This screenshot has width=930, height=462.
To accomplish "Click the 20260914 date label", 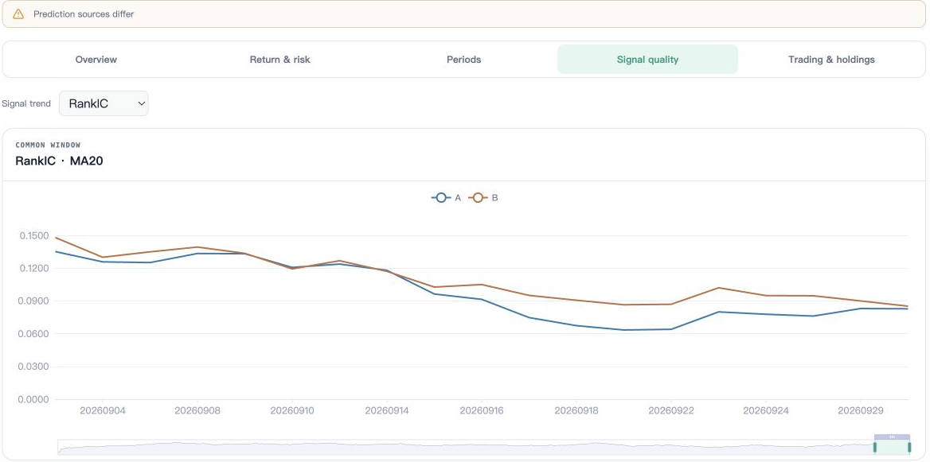I will coord(387,410).
